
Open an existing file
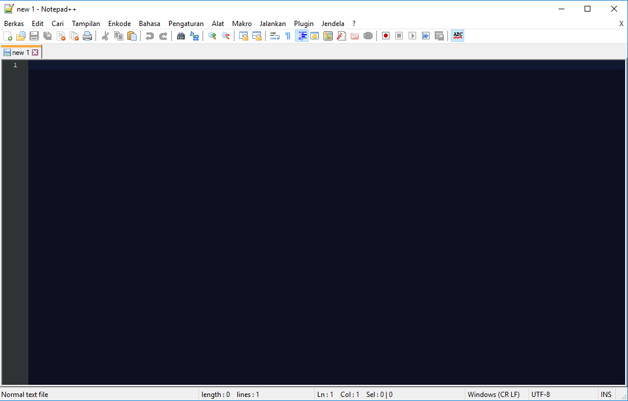[21, 35]
